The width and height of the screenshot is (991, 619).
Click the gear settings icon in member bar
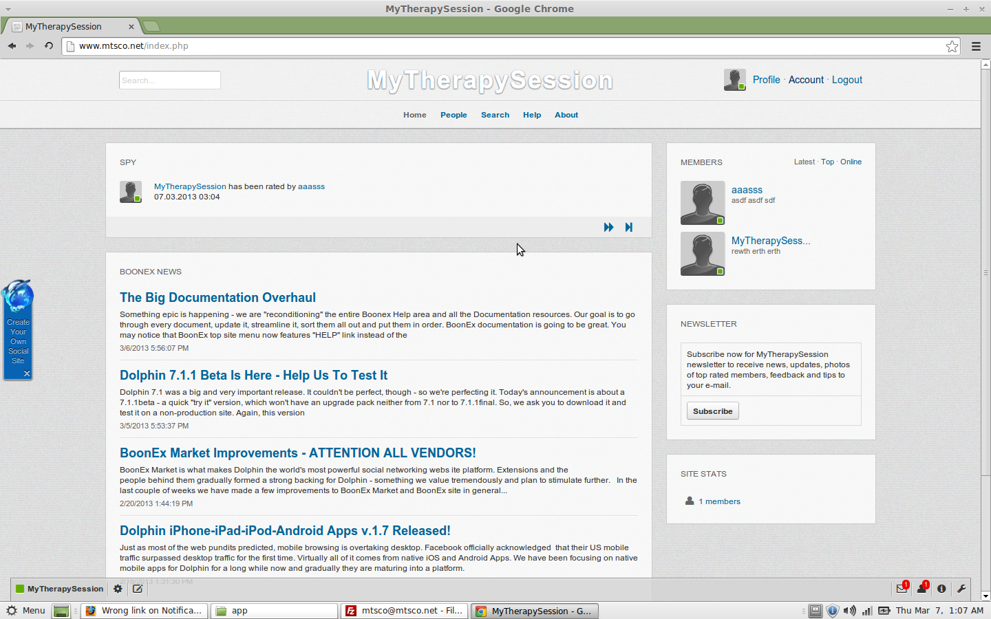tap(118, 589)
